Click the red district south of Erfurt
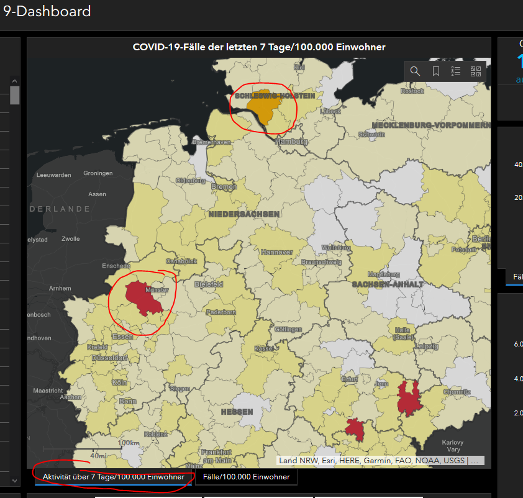Image resolution: width=523 pixels, height=498 pixels. click(x=355, y=428)
